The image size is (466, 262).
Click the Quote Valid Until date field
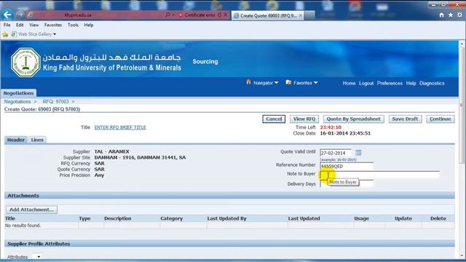pyautogui.click(x=336, y=153)
